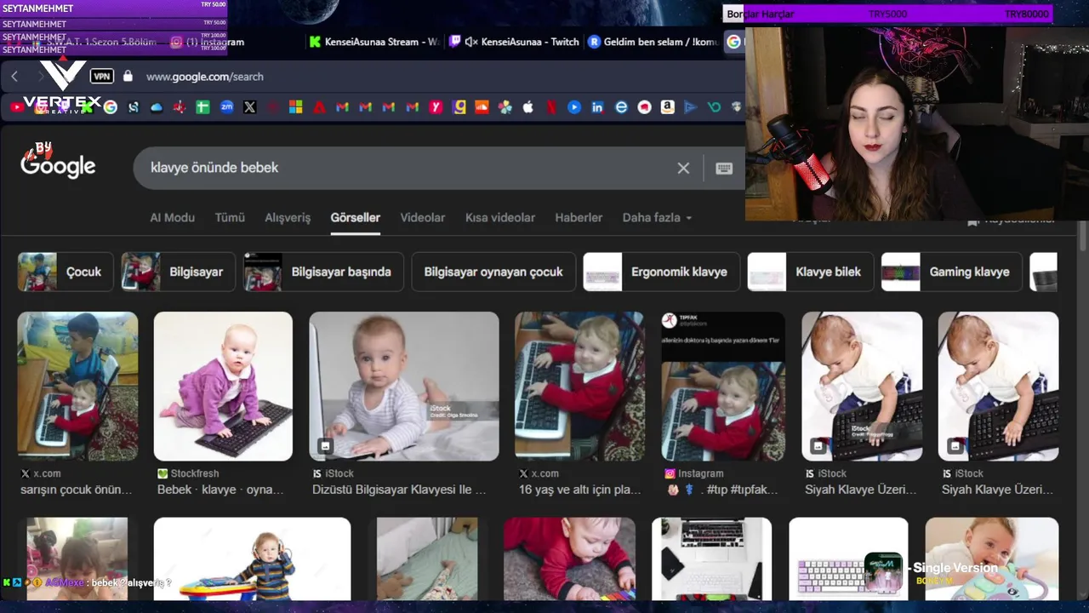Viewport: 1089px width, 613px height.
Task: Switch to the Kısa videolar tab
Action: click(500, 218)
